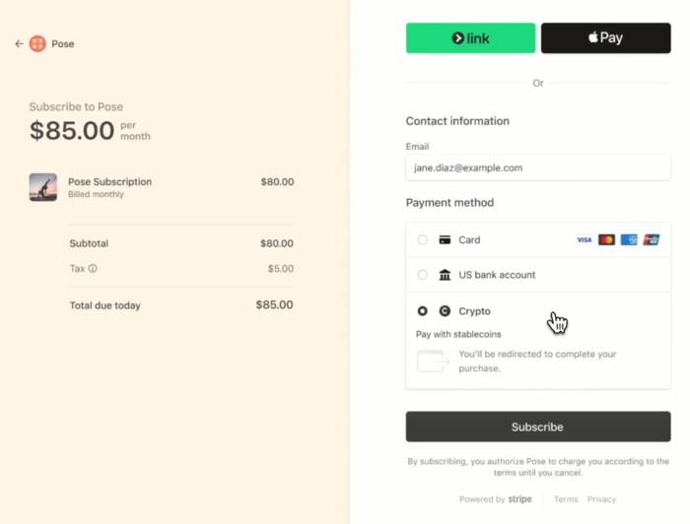Select the Crypto radio button
The image size is (690, 524).
pyautogui.click(x=423, y=311)
